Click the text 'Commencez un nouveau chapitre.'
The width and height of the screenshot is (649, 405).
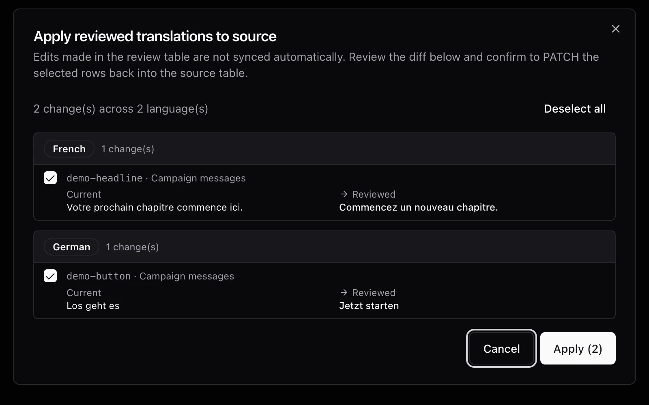(x=419, y=207)
